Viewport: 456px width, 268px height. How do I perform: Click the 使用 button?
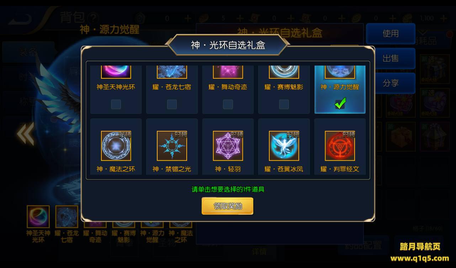coord(391,34)
